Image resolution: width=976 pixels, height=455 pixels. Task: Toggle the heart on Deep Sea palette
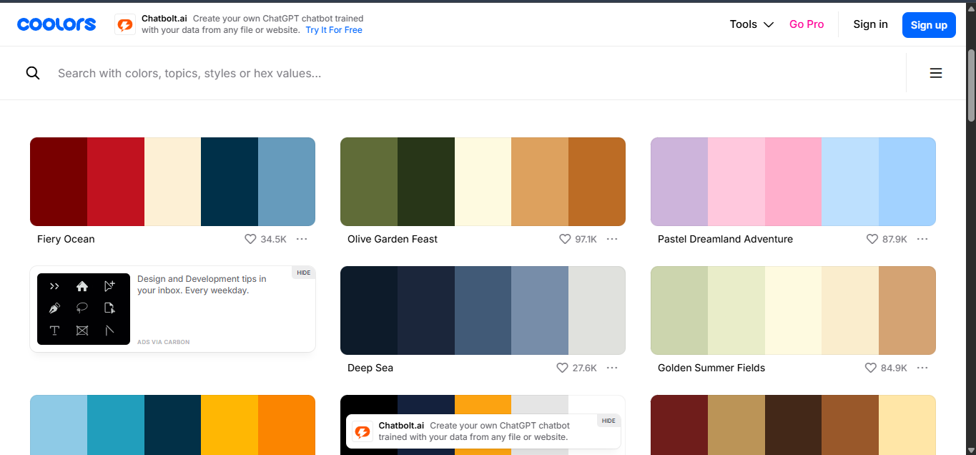[562, 368]
